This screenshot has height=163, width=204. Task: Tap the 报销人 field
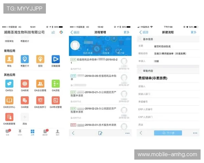168,86
